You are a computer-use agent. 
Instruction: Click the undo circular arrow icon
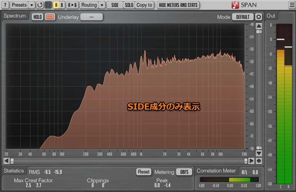40,5
